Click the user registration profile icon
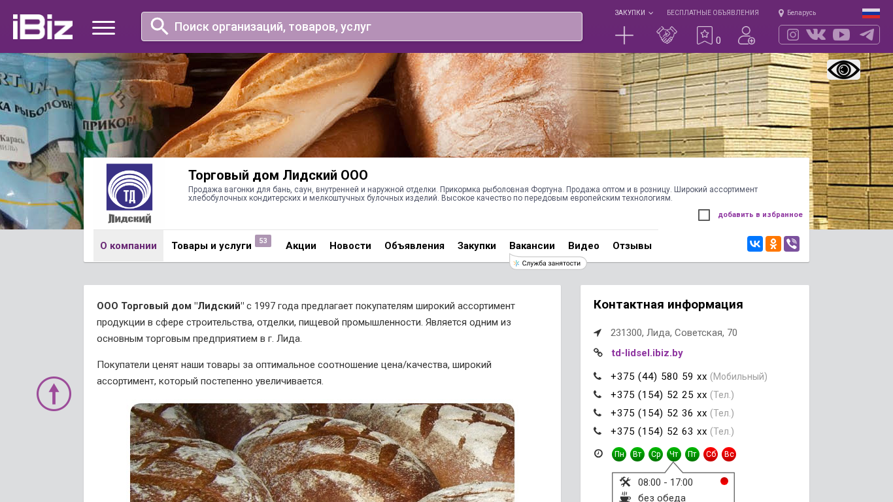This screenshot has width=893, height=502. click(x=747, y=35)
